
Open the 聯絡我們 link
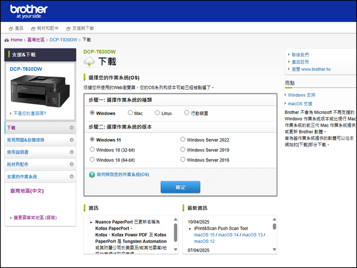pyautogui.click(x=300, y=54)
